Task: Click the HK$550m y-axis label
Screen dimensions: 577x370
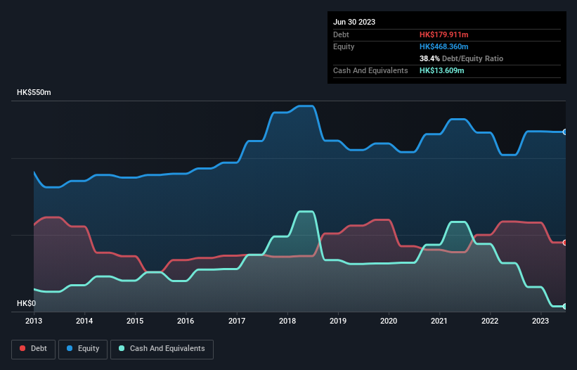Action: coord(34,92)
